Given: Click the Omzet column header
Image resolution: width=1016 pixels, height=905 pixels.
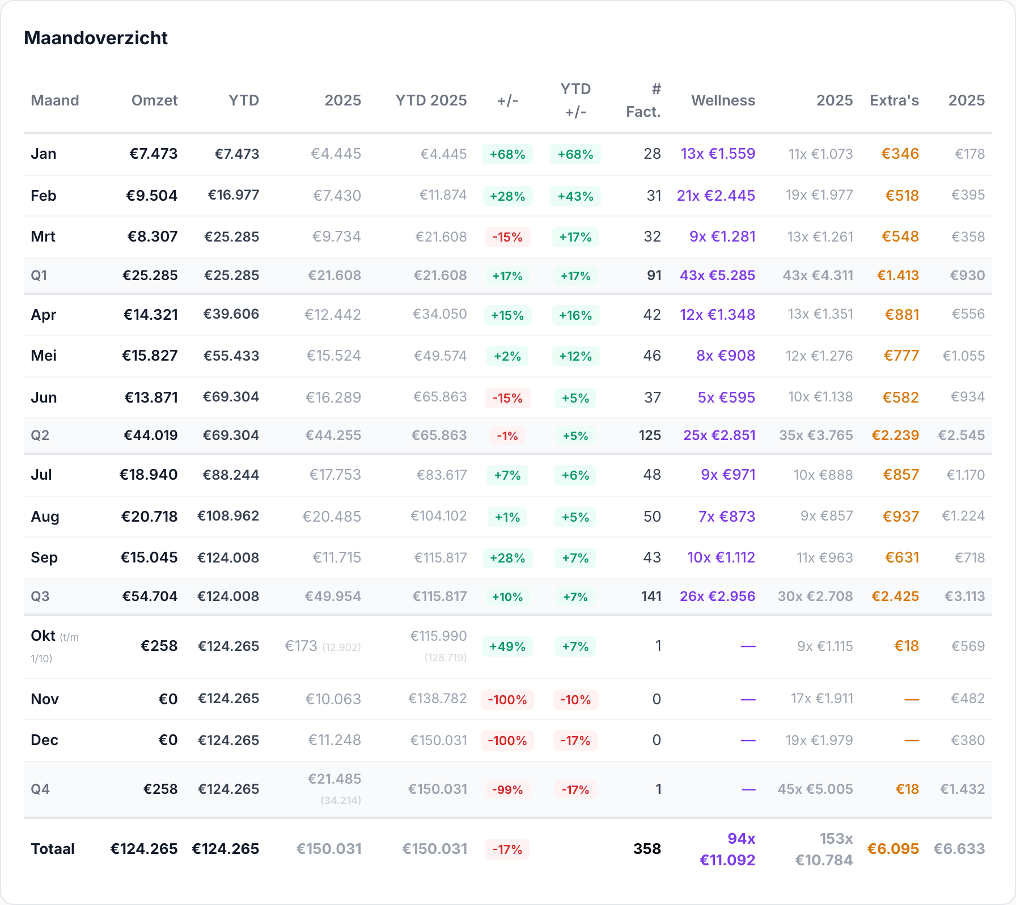Looking at the screenshot, I should pyautogui.click(x=154, y=100).
